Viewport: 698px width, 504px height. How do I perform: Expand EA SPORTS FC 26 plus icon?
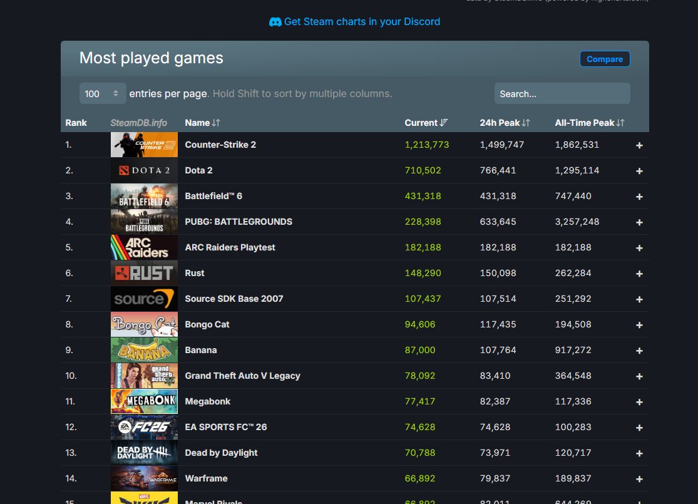click(x=639, y=428)
